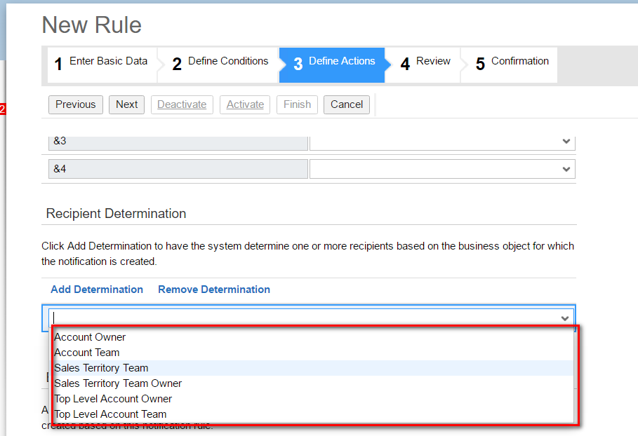Cancel the new rule wizard

coord(347,105)
